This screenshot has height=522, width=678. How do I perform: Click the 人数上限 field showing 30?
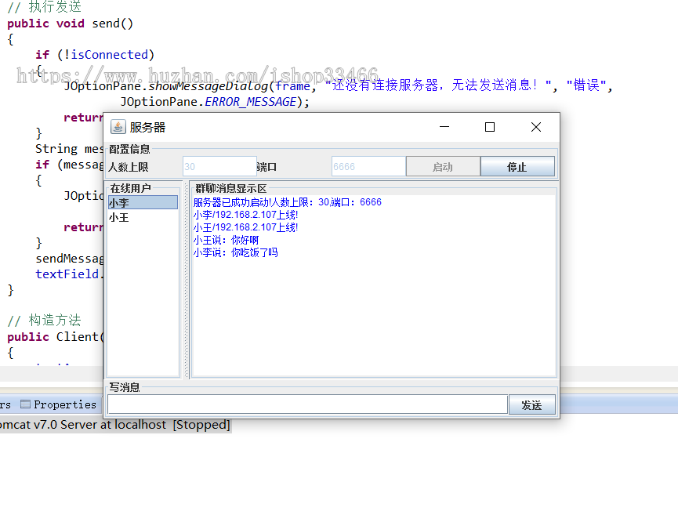(x=219, y=167)
